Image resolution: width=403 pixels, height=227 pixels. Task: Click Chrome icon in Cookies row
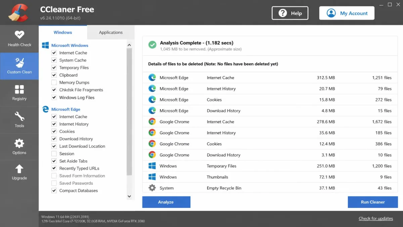pos(152,144)
